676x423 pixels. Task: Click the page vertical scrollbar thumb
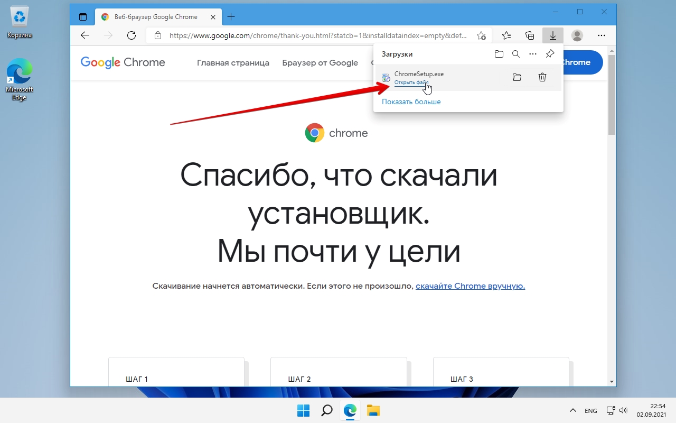coord(612,94)
